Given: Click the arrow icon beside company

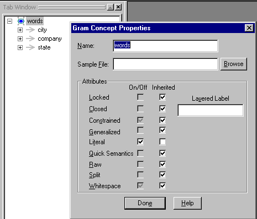Looking at the screenshot, I should click(x=30, y=39).
